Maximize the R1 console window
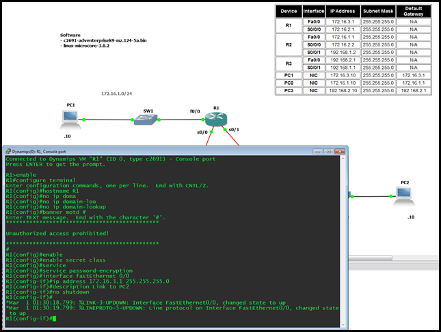 [x=328, y=152]
